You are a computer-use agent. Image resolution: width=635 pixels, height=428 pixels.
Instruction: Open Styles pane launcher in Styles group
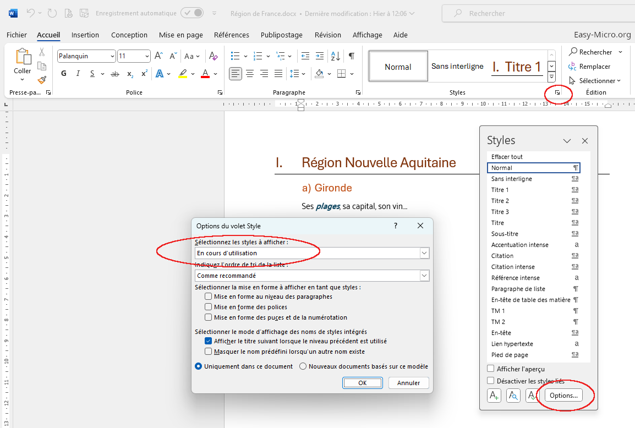(x=557, y=93)
